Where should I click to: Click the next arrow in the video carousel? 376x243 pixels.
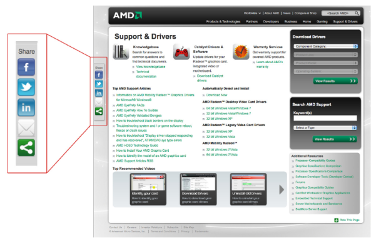click(x=282, y=189)
